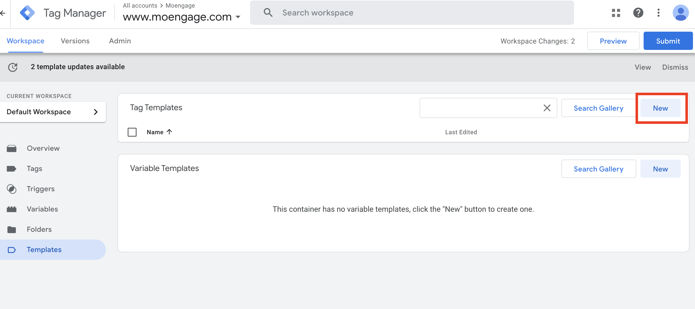This screenshot has height=309, width=695.
Task: Click the Overview briefcase icon
Action: click(x=12, y=148)
